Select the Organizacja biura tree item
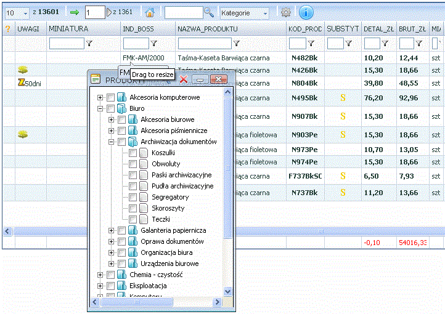445x314 pixels. click(x=166, y=252)
